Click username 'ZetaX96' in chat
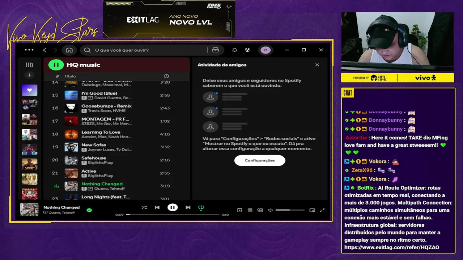Viewport: 463px width, 260px height. tap(362, 170)
